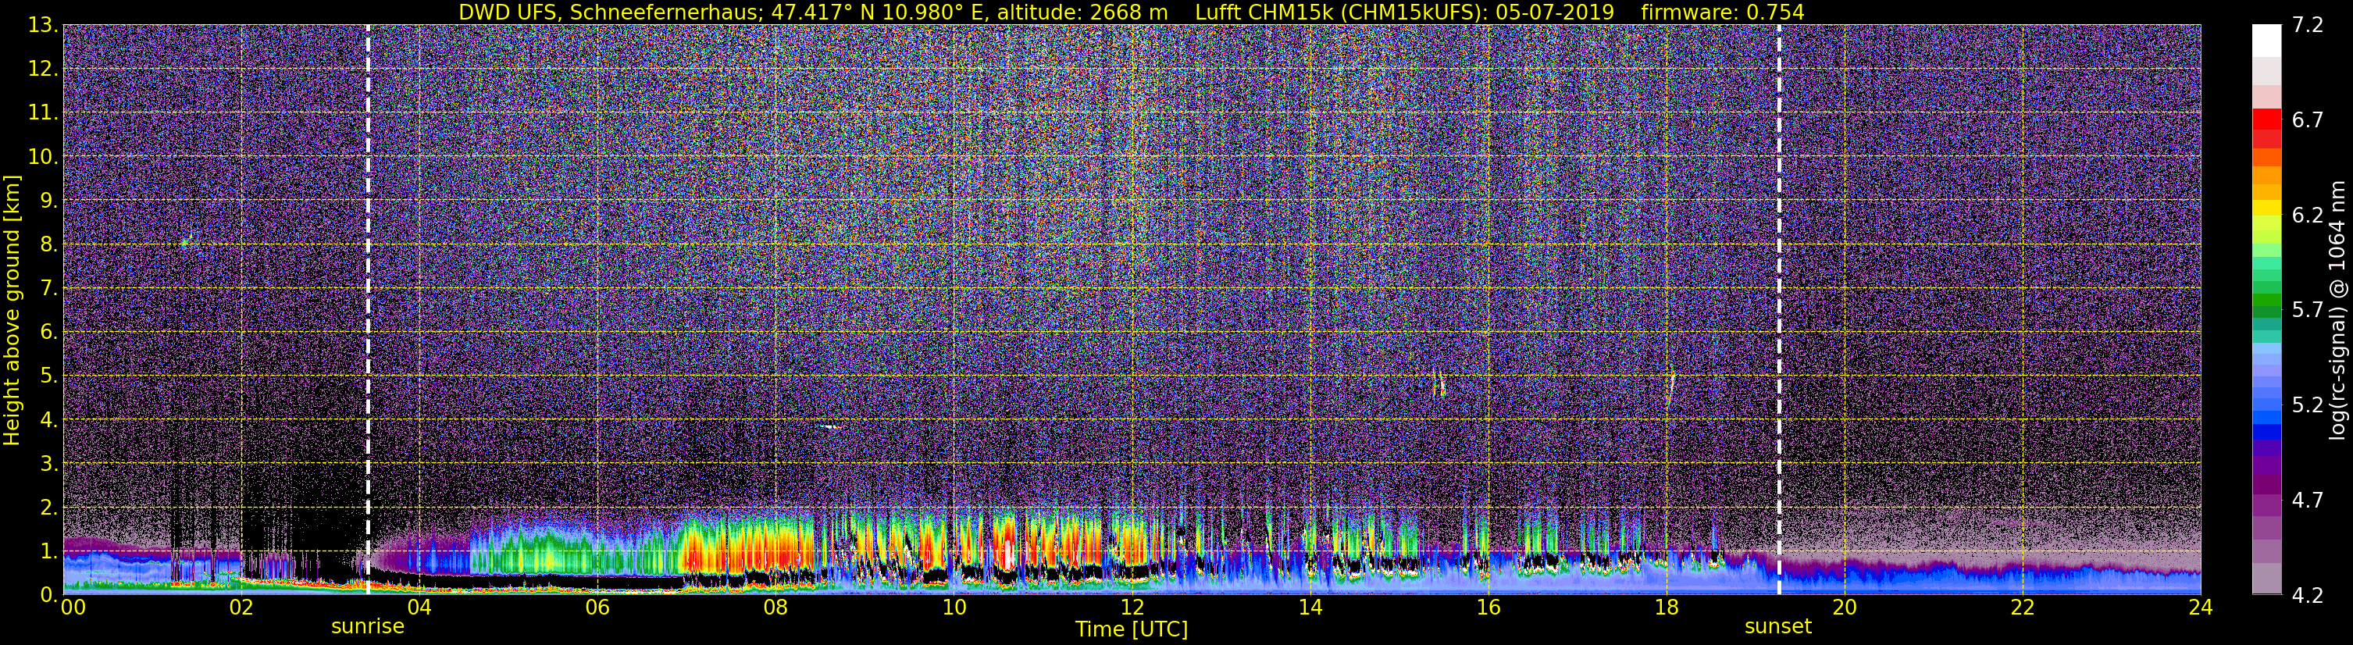Click the '12.' height tick label
This screenshot has width=2353, height=645.
point(43,69)
